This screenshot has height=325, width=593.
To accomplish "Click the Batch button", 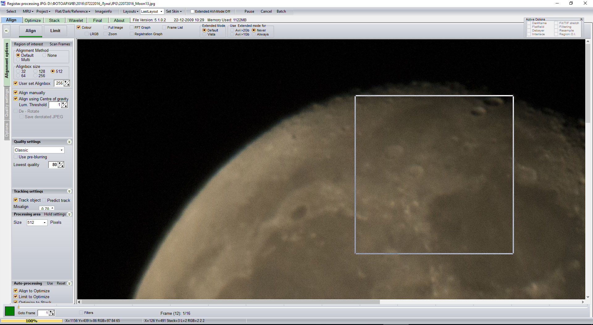I will (x=281, y=11).
